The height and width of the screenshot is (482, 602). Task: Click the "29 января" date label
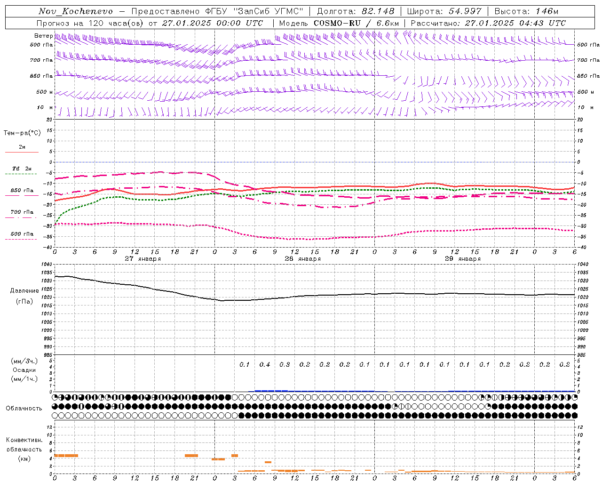(462, 259)
